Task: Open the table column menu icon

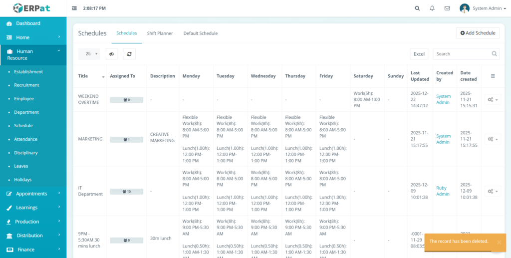Action: 493,76
